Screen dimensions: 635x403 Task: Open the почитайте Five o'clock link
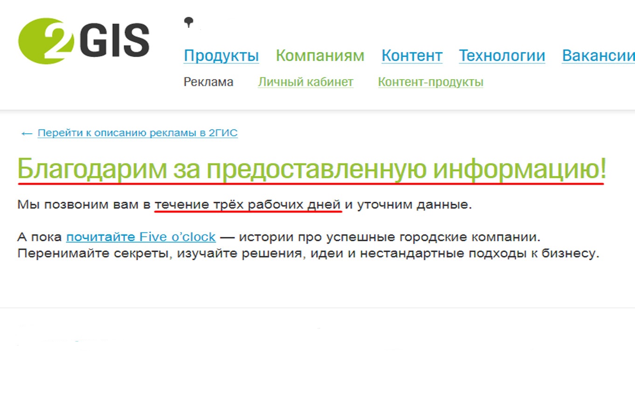coord(141,237)
